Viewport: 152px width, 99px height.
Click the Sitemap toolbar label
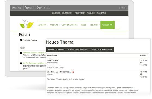coord(18,8)
